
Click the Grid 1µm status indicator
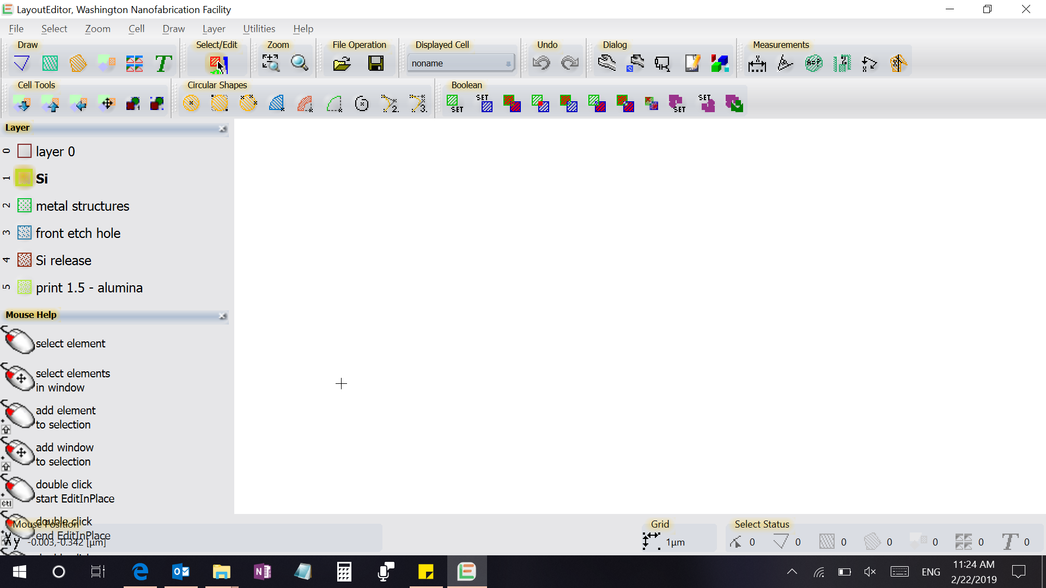pos(664,542)
